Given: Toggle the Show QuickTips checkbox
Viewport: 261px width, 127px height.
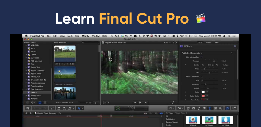Looking at the screenshot, I should 202,57.
